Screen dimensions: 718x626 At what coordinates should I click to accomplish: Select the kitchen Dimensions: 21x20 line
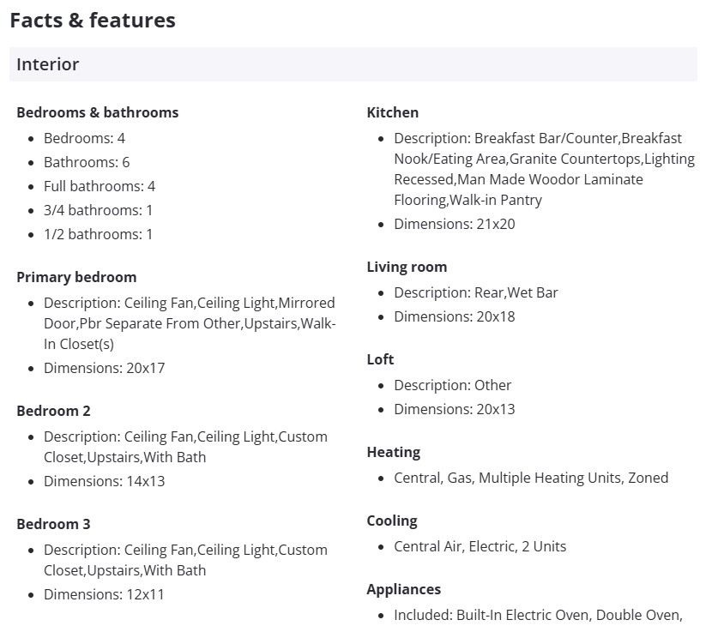click(454, 224)
